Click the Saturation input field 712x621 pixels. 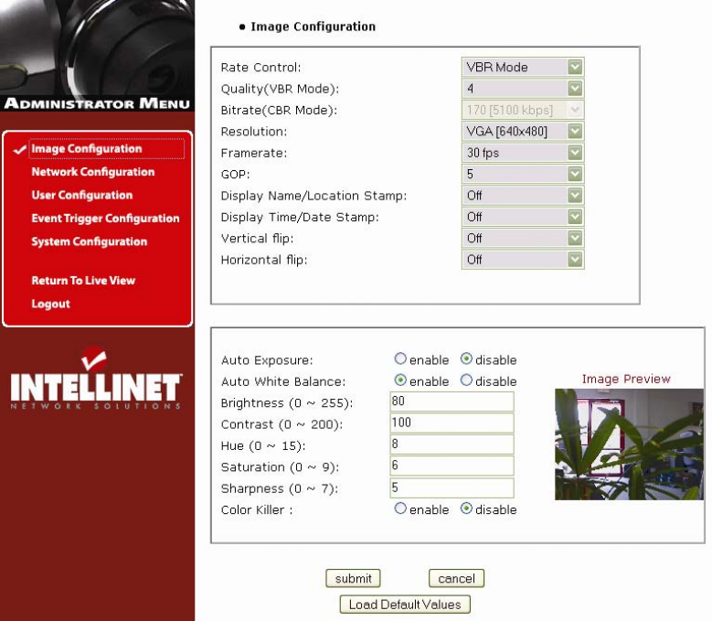tap(452, 466)
